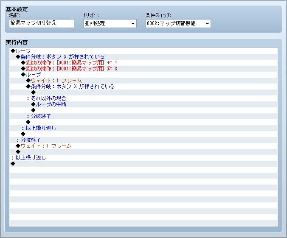Select the :分岐終了 line above the last ウェイト

click(143, 140)
